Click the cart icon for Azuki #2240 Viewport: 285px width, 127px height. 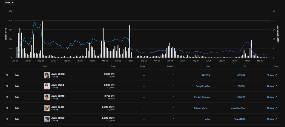click(x=7, y=97)
